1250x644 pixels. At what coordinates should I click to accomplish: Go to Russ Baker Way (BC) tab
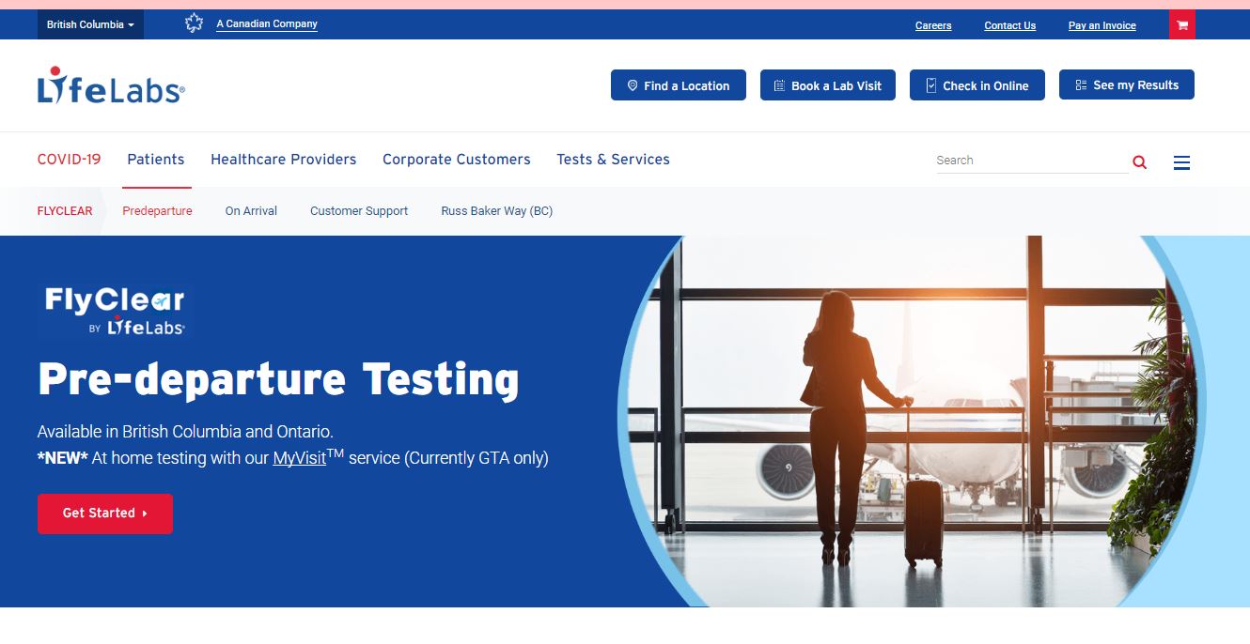496,211
